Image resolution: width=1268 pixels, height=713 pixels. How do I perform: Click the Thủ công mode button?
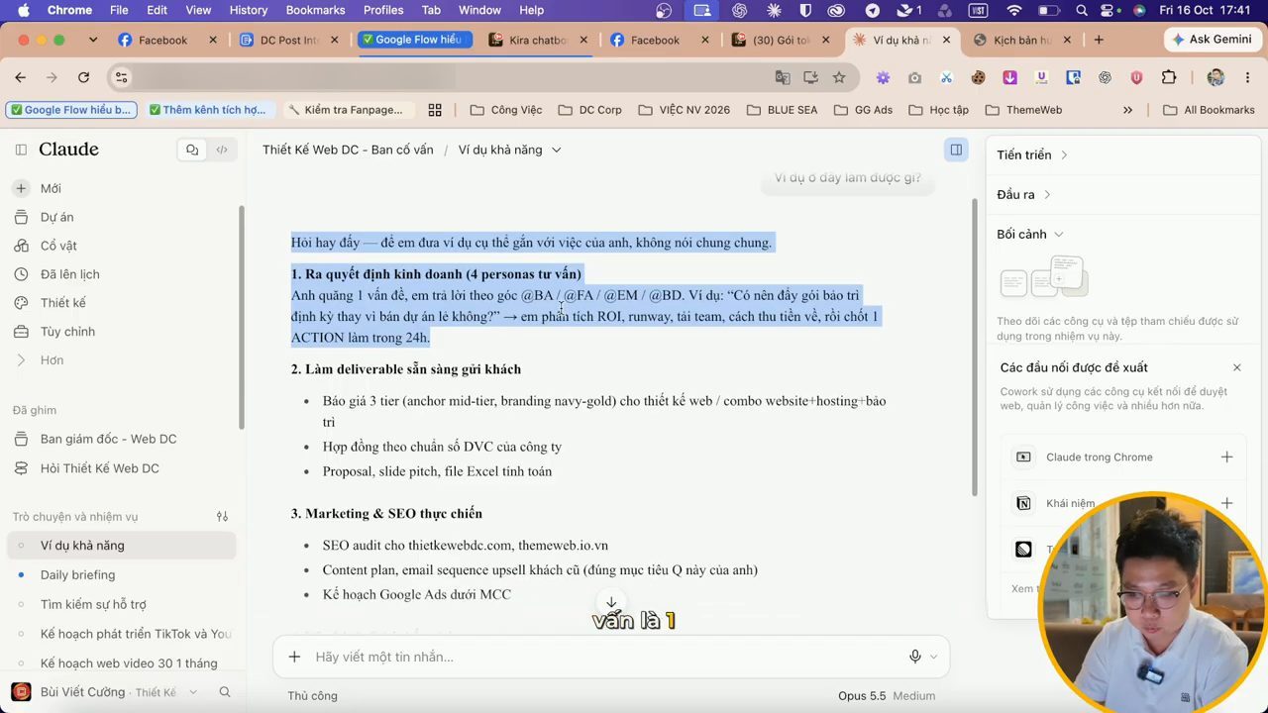coord(312,696)
